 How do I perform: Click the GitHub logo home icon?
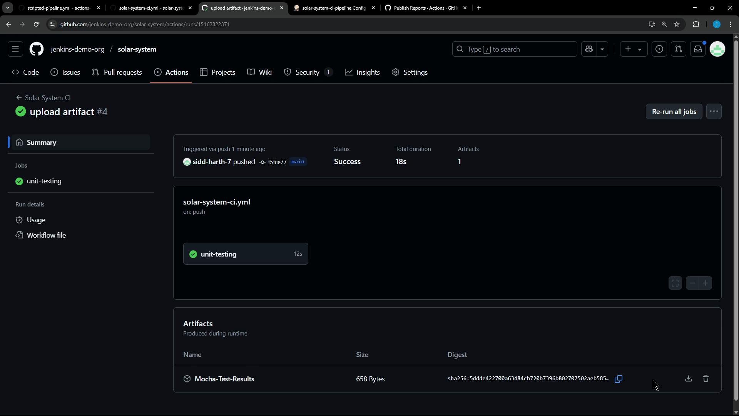pos(37,49)
